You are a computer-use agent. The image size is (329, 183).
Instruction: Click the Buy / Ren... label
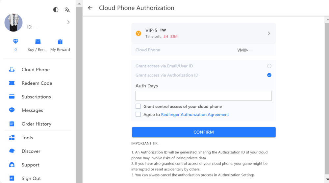tap(38, 50)
